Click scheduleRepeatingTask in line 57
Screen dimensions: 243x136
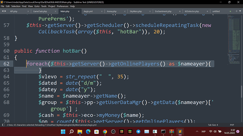pyautogui.click(x=167, y=25)
